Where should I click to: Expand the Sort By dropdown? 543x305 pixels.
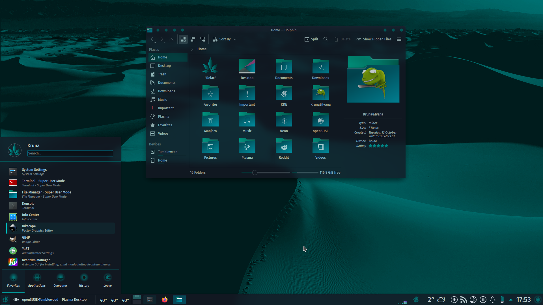225,39
